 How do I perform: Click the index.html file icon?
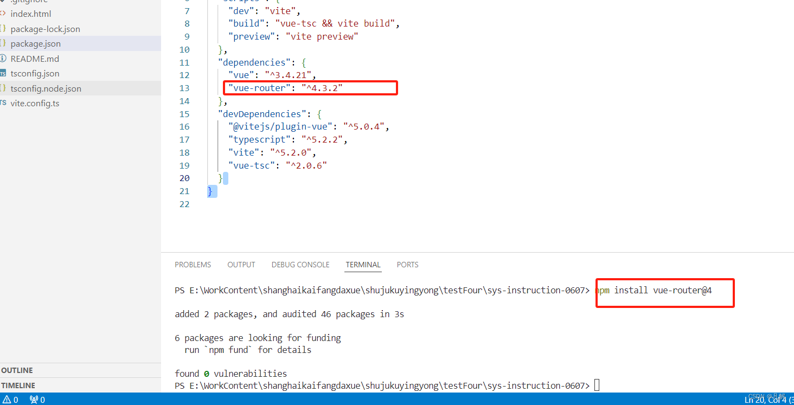(x=3, y=14)
